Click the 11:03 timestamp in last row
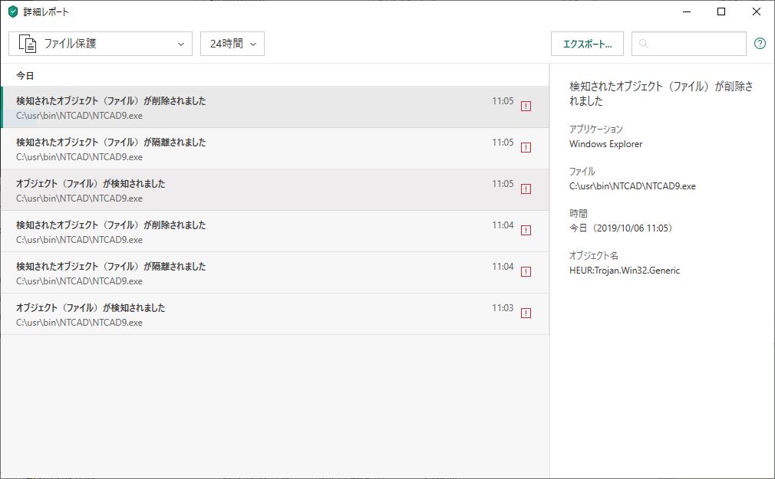775x479 pixels. (x=503, y=307)
